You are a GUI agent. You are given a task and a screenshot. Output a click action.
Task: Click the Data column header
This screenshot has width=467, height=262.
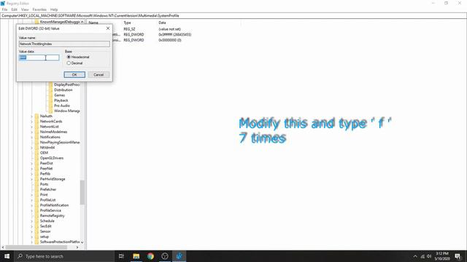point(162,23)
